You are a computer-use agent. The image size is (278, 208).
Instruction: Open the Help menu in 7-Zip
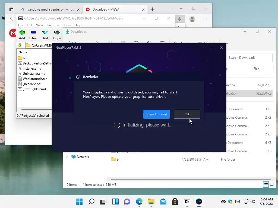click(78, 25)
